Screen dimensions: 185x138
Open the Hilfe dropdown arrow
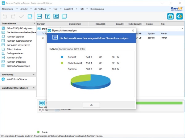(x=87, y=9)
